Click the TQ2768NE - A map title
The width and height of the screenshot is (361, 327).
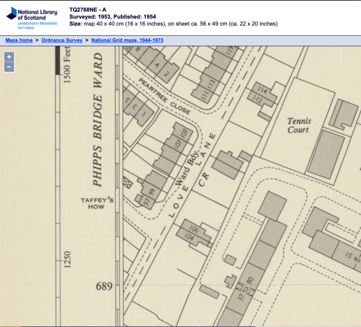pyautogui.click(x=87, y=10)
